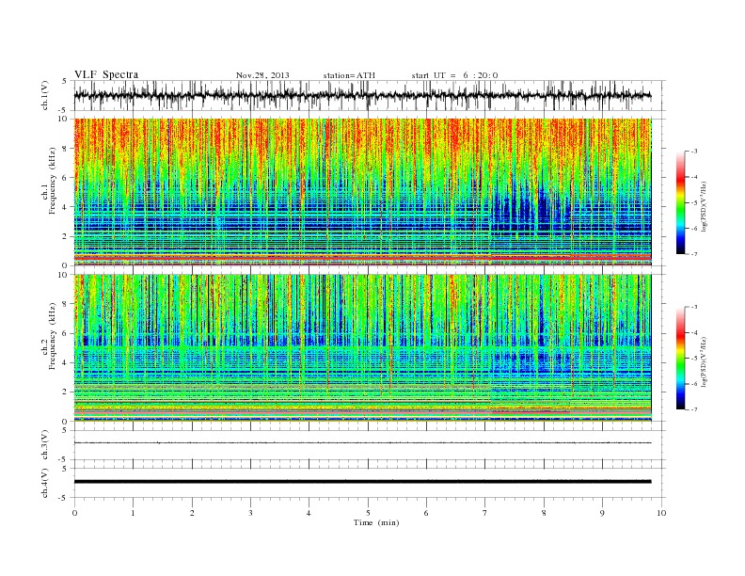Click the "ch.3(V)" axis label

tap(45, 445)
